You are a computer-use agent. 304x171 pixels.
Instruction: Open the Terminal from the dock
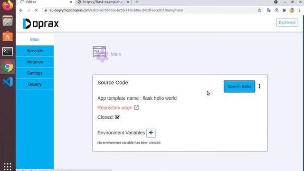coord(8,52)
